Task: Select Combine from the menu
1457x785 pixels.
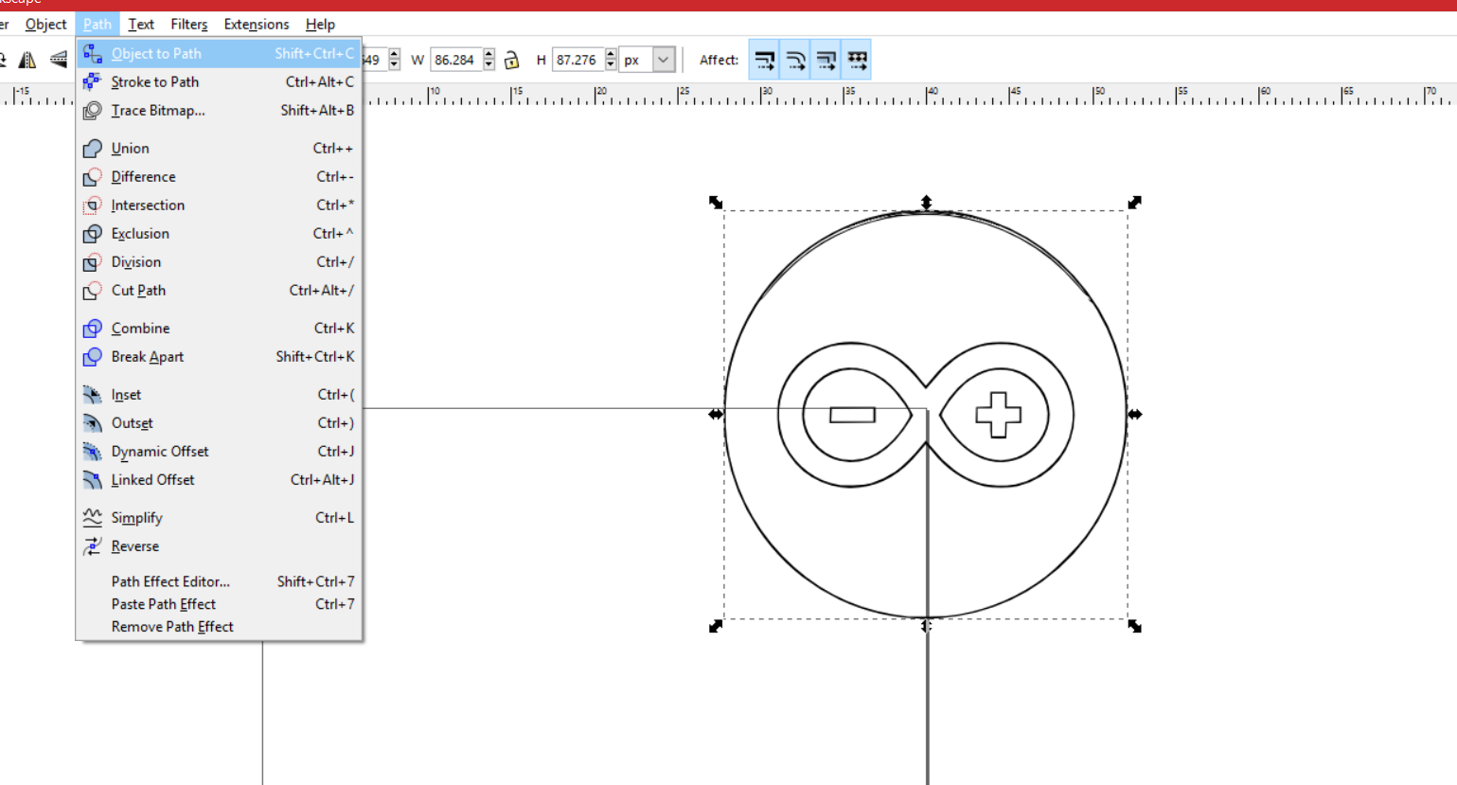Action: point(140,328)
